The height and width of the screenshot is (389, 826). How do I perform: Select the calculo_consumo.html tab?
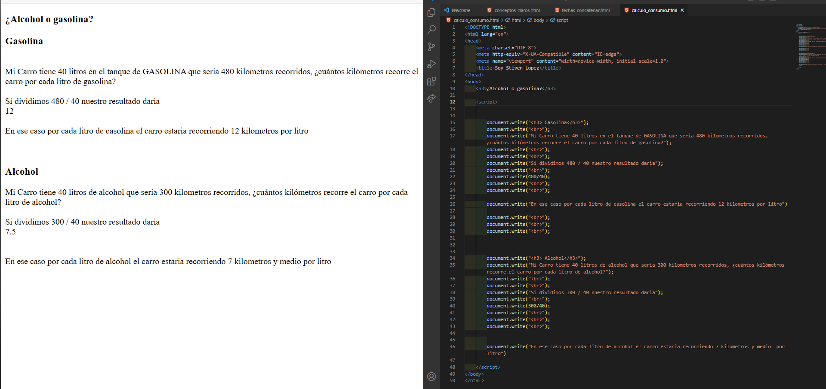coord(654,10)
